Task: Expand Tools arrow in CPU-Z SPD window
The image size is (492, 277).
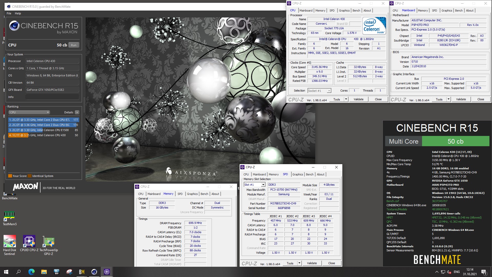Action: (299, 263)
